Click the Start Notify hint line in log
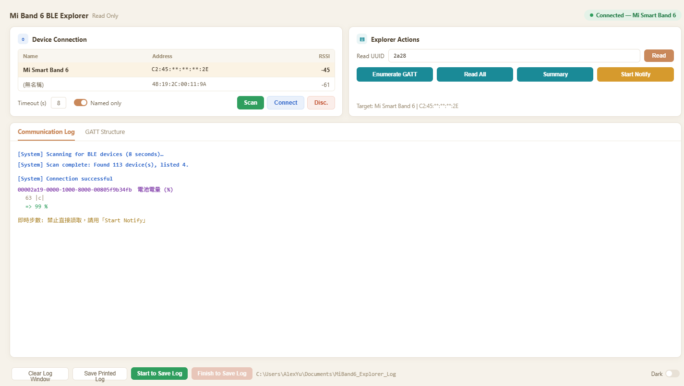This screenshot has height=386, width=684. [x=82, y=220]
